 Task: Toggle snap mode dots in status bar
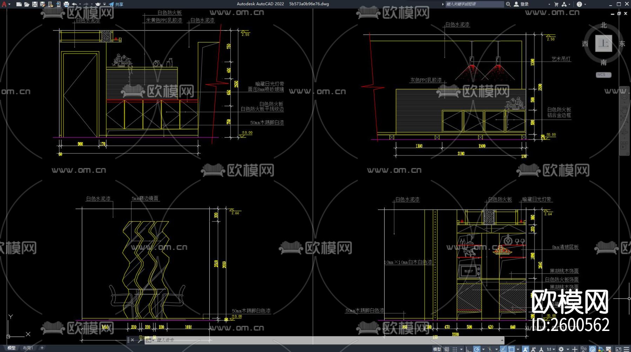[455, 349]
